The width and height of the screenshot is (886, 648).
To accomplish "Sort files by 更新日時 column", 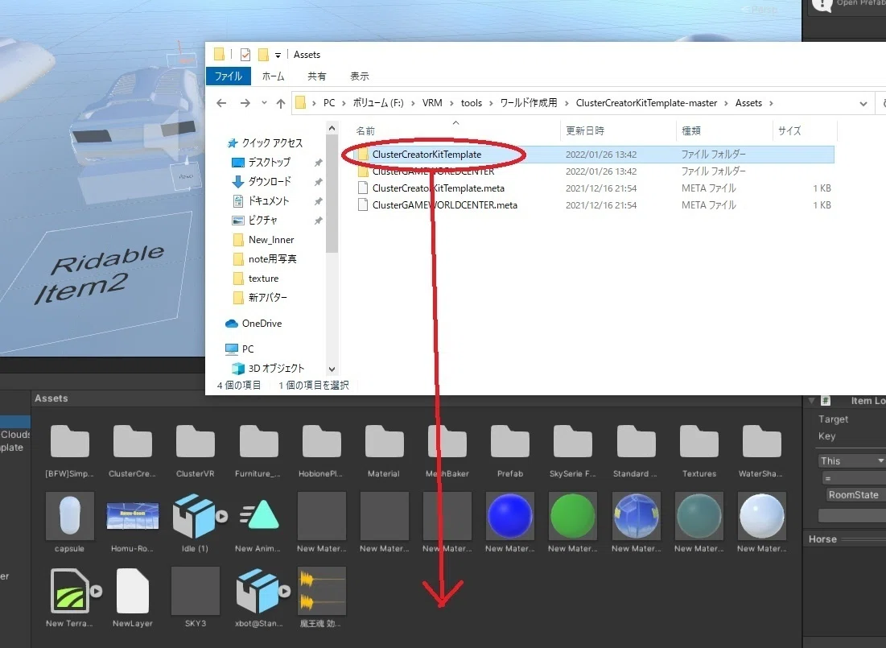I will (x=585, y=130).
